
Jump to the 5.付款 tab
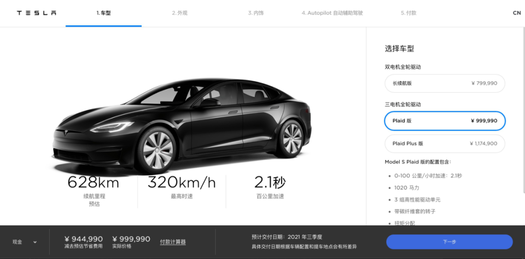tap(408, 13)
